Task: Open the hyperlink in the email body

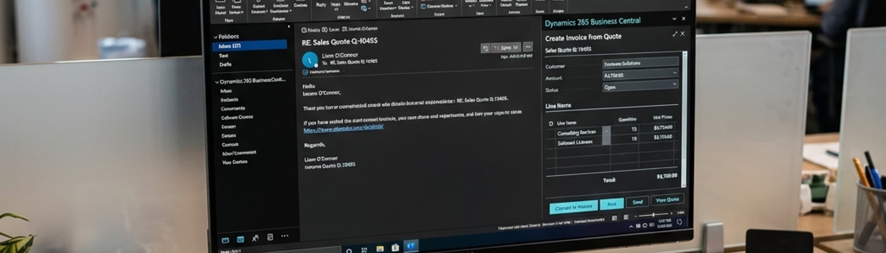Action: pyautogui.click(x=343, y=129)
